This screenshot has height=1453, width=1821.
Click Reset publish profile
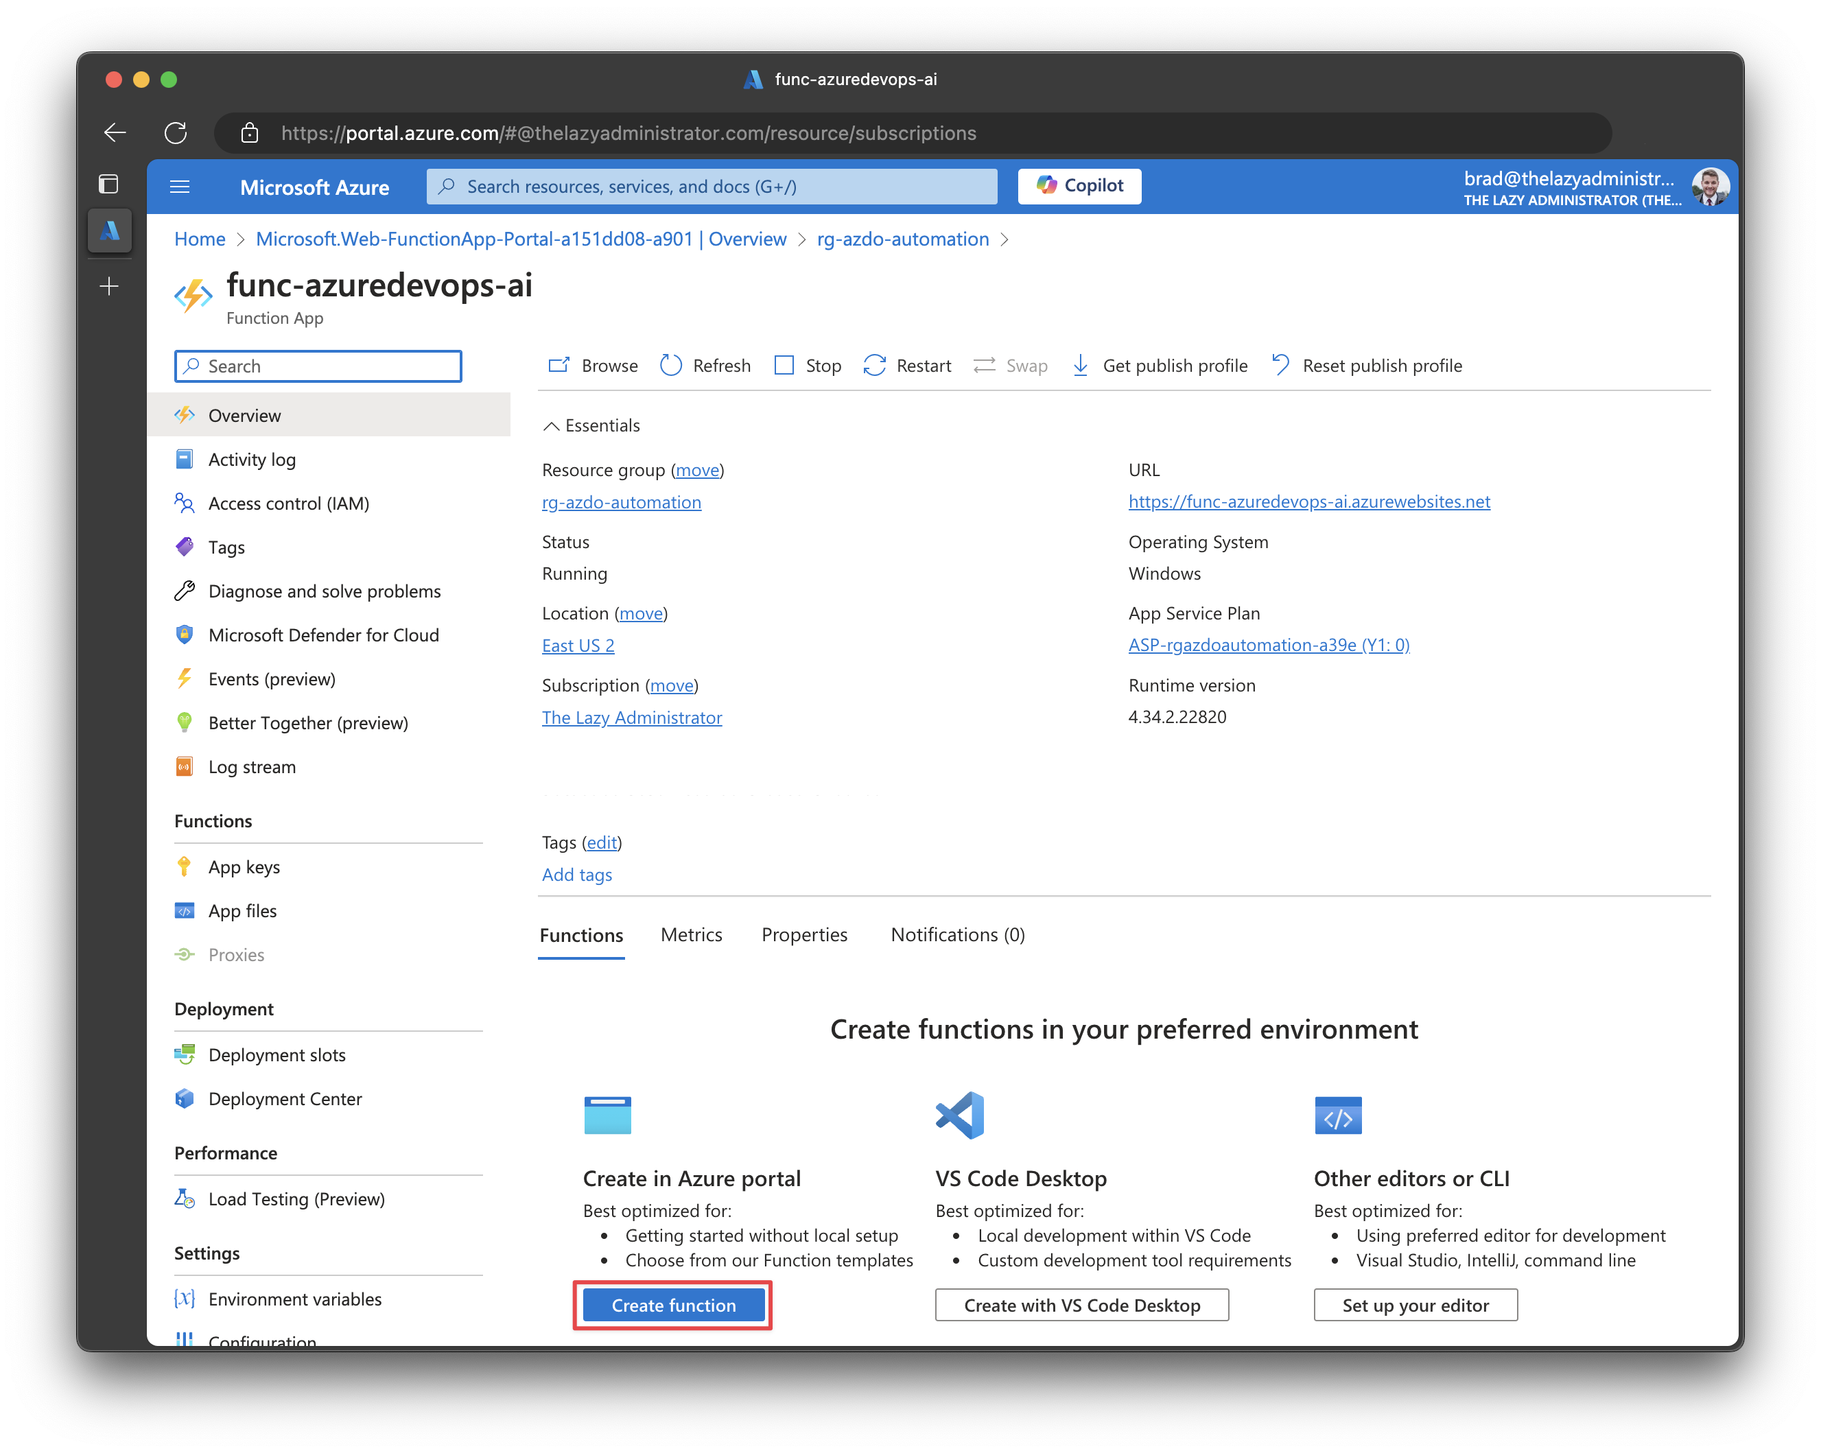(x=1367, y=366)
